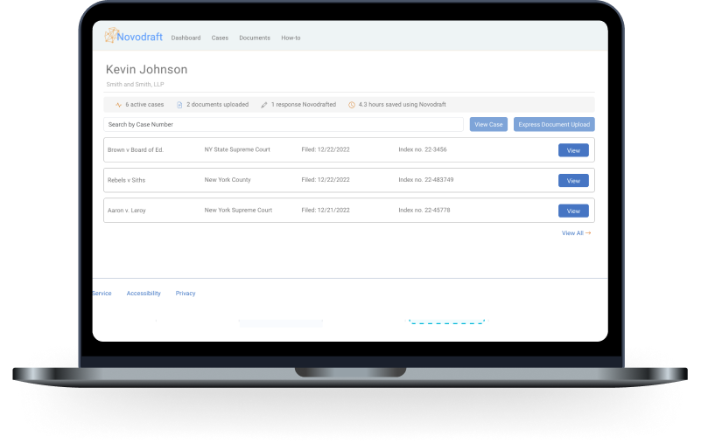The height and width of the screenshot is (443, 701).
Task: Click Smith and Smith, LLP text
Action: [135, 85]
